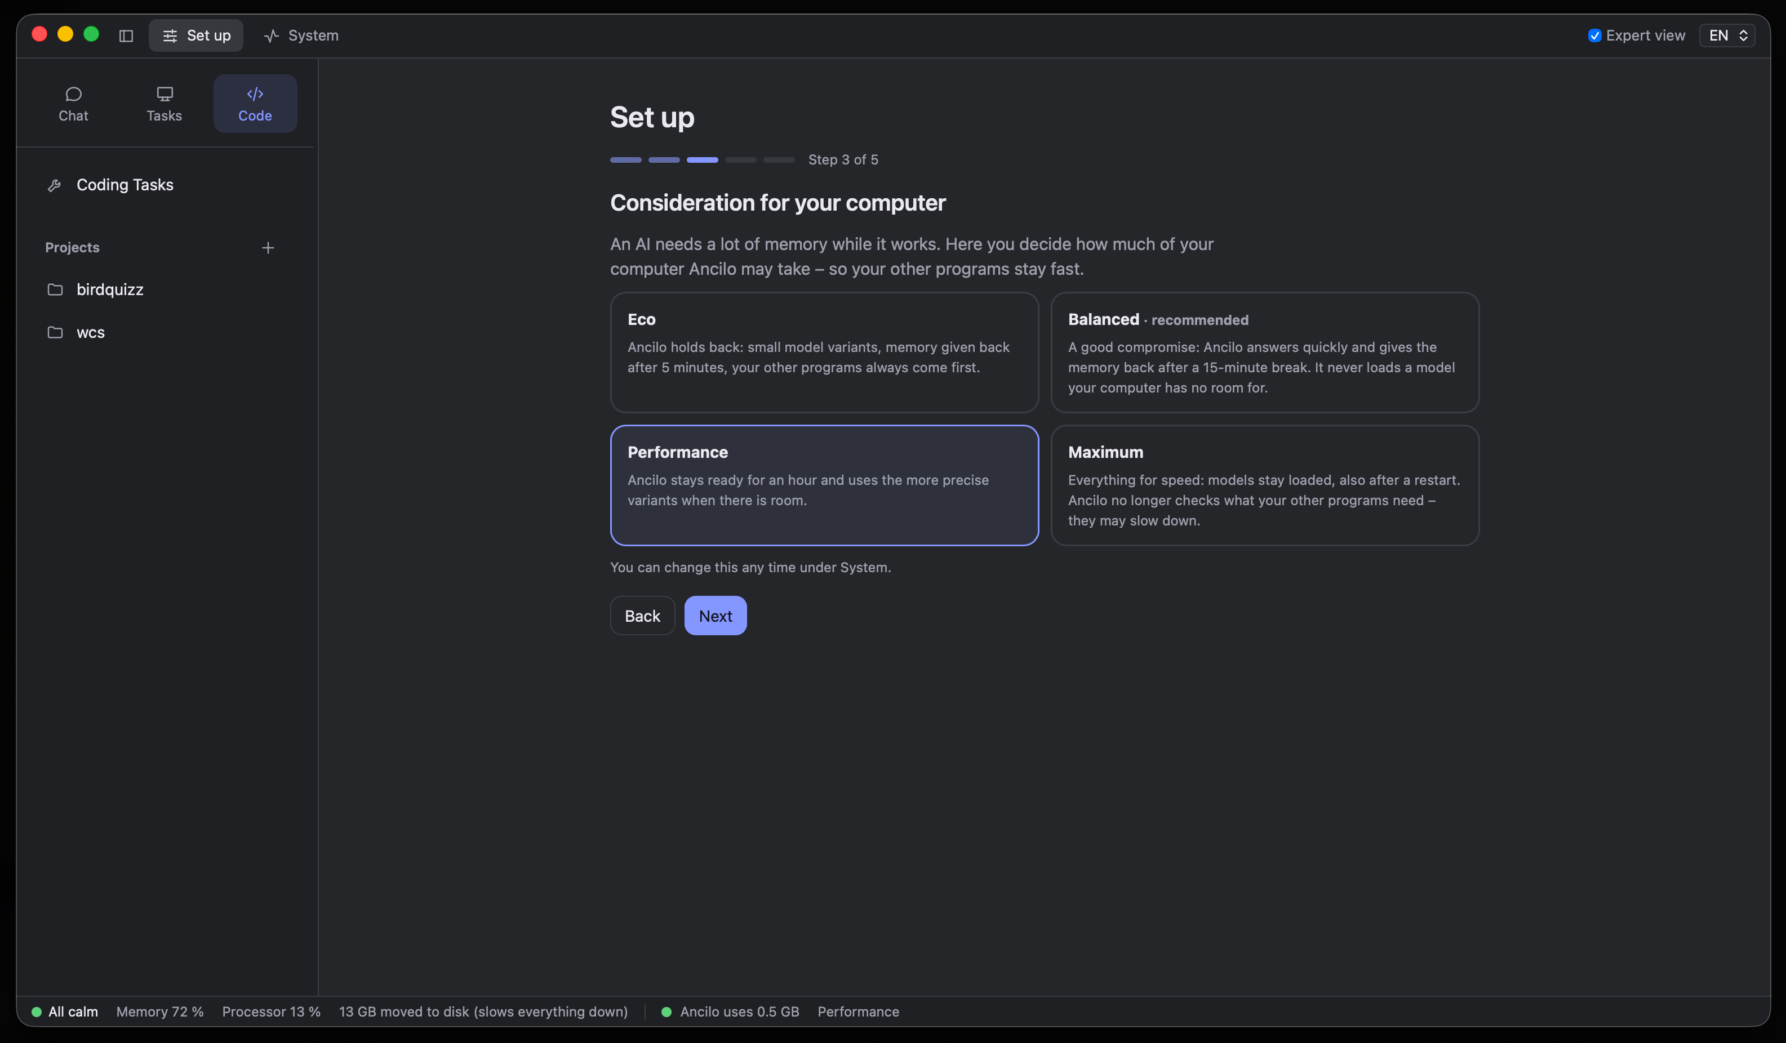The image size is (1786, 1043).
Task: Select the Performance option card
Action: point(824,485)
